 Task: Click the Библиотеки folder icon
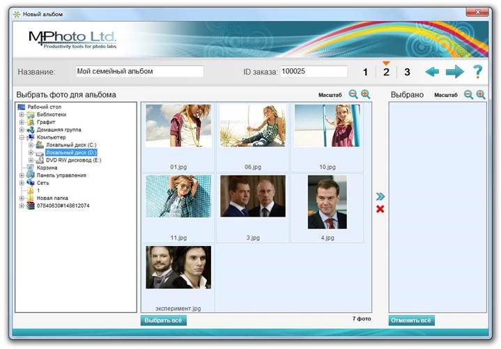tap(31, 115)
